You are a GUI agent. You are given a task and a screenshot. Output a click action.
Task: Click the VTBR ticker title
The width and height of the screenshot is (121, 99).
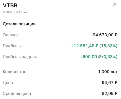tap(10, 5)
